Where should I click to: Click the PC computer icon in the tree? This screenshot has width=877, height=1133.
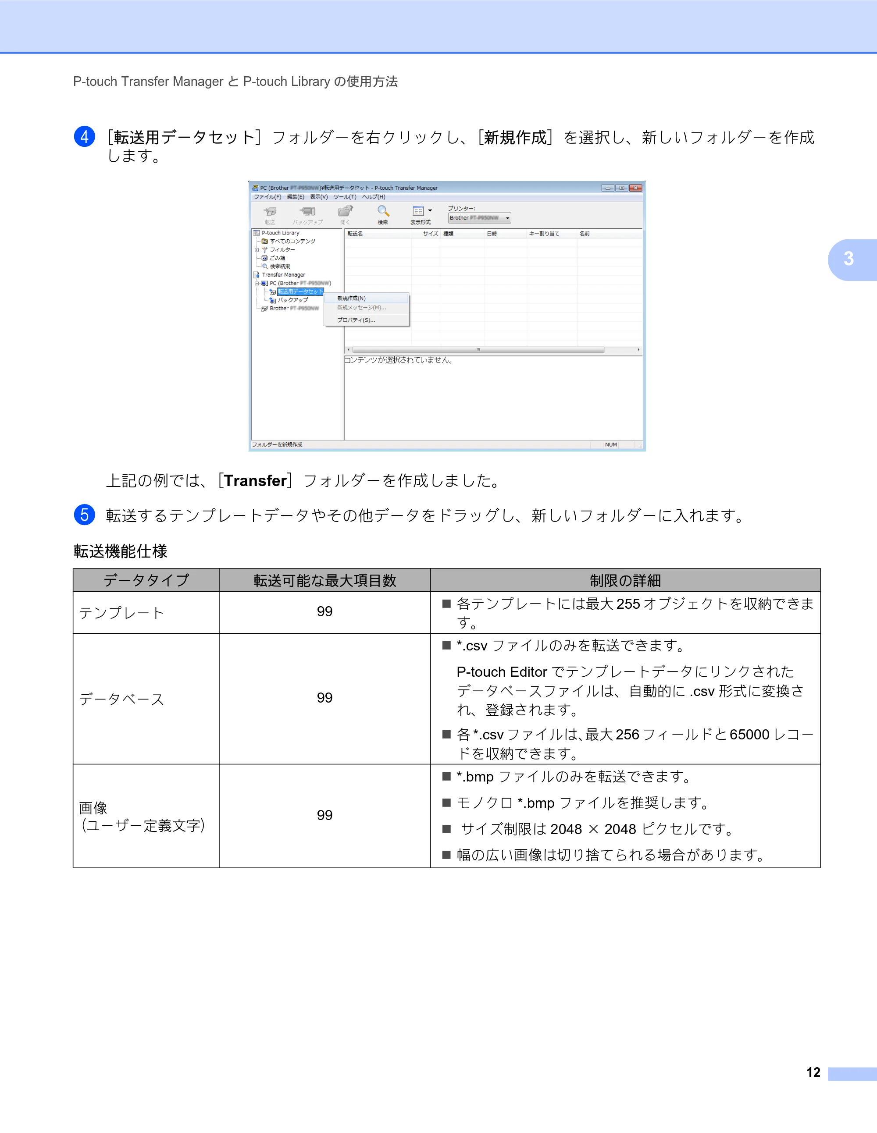click(x=265, y=283)
